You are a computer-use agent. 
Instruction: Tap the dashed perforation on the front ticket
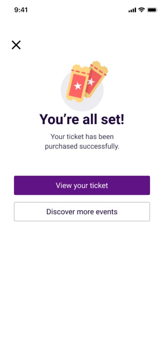coord(80,72)
